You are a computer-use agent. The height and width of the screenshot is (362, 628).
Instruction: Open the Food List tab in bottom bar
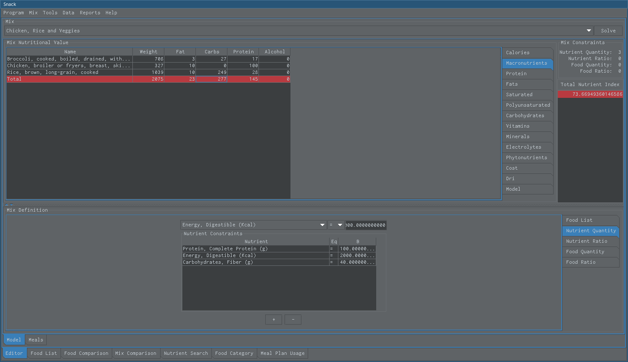(x=44, y=353)
